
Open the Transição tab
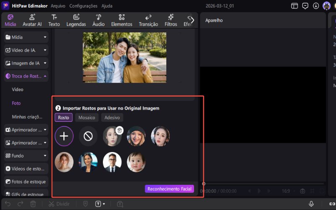[148, 20]
